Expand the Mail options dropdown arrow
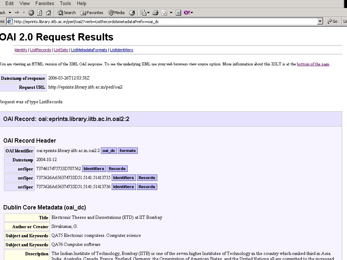347x260 pixels. 148,13
